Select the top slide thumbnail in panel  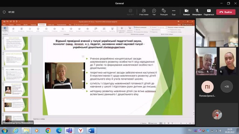click(x=16, y=43)
